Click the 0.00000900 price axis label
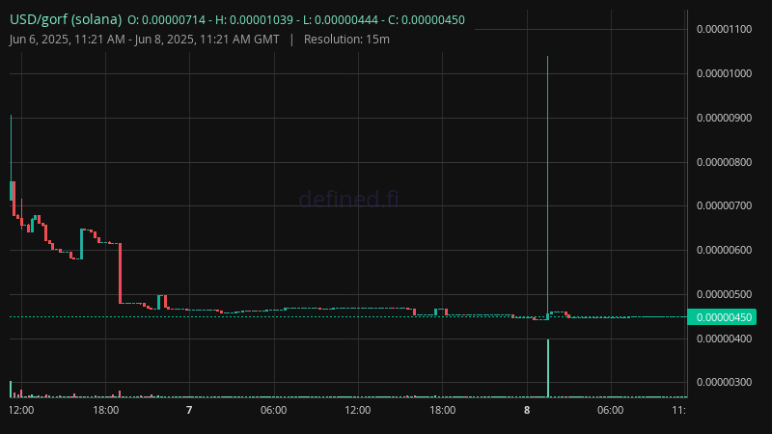Screen dimensions: 772x434 click(x=725, y=118)
